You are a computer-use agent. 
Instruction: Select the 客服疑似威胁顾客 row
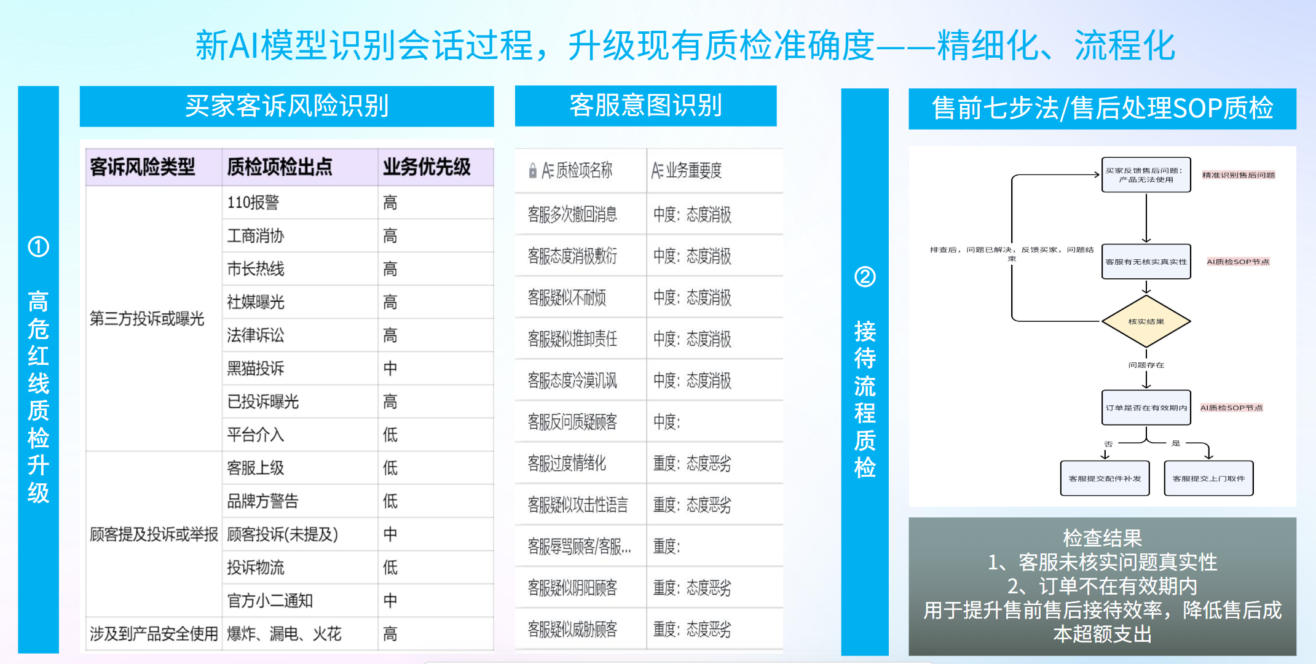[x=649, y=629]
